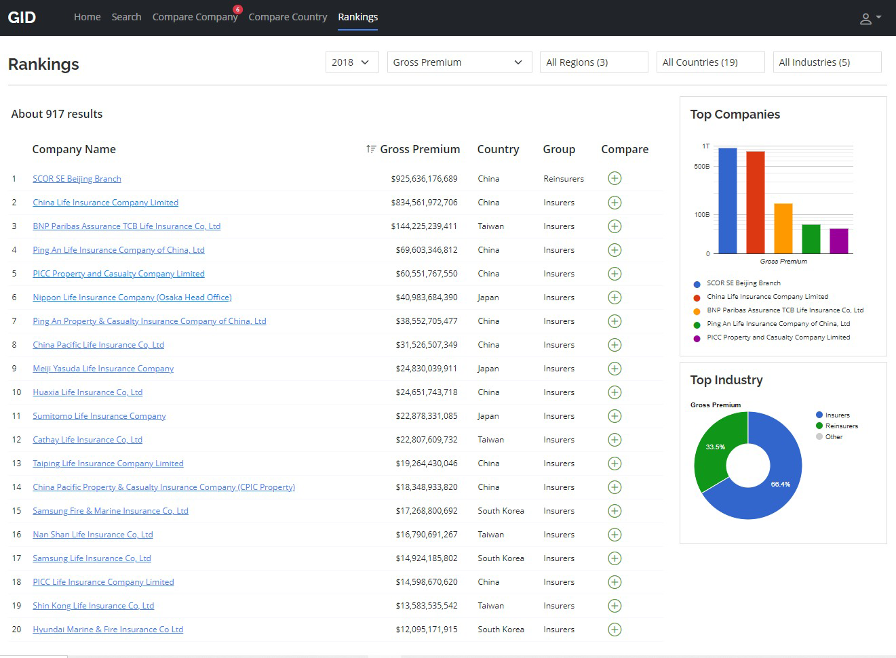Click the green Reinsurers donut segment
The height and width of the screenshot is (658, 896).
click(x=716, y=446)
